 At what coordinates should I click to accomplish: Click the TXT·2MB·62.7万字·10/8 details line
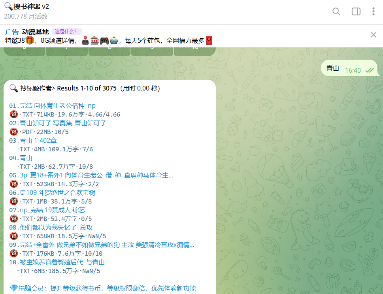tap(55, 166)
